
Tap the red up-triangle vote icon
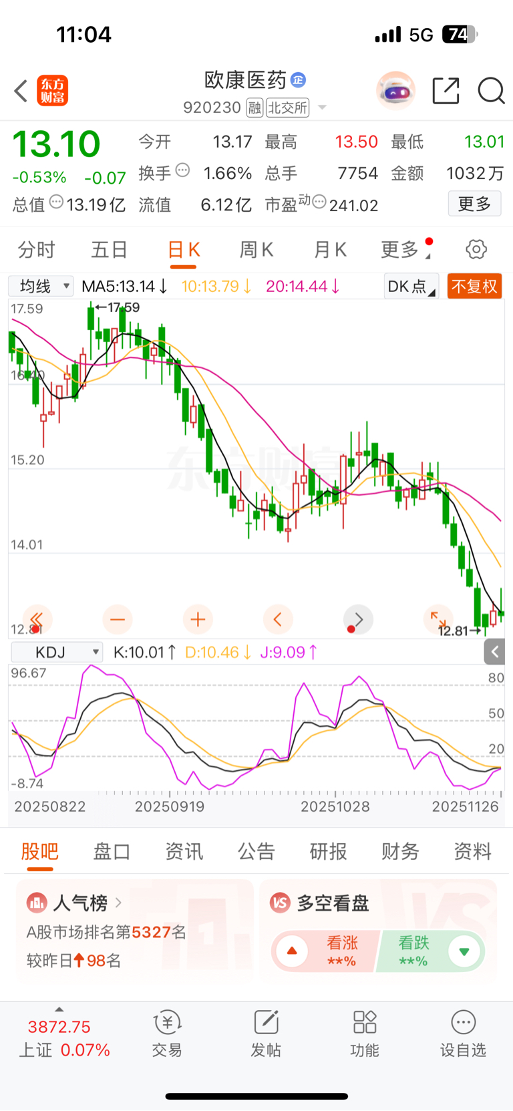[292, 951]
